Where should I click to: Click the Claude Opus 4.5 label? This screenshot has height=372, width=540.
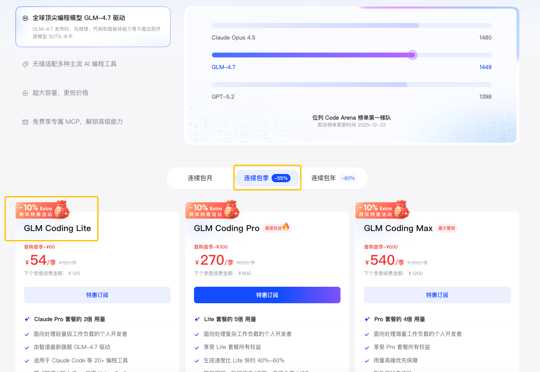coord(233,38)
